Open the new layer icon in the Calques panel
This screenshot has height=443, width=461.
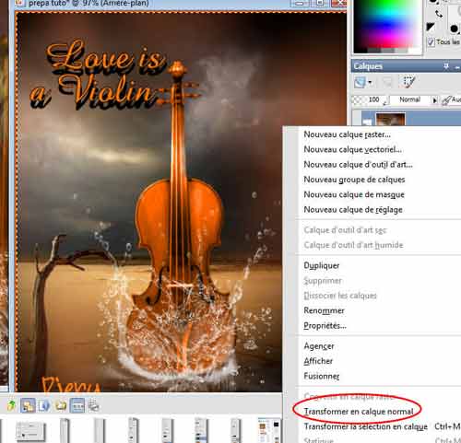(361, 82)
